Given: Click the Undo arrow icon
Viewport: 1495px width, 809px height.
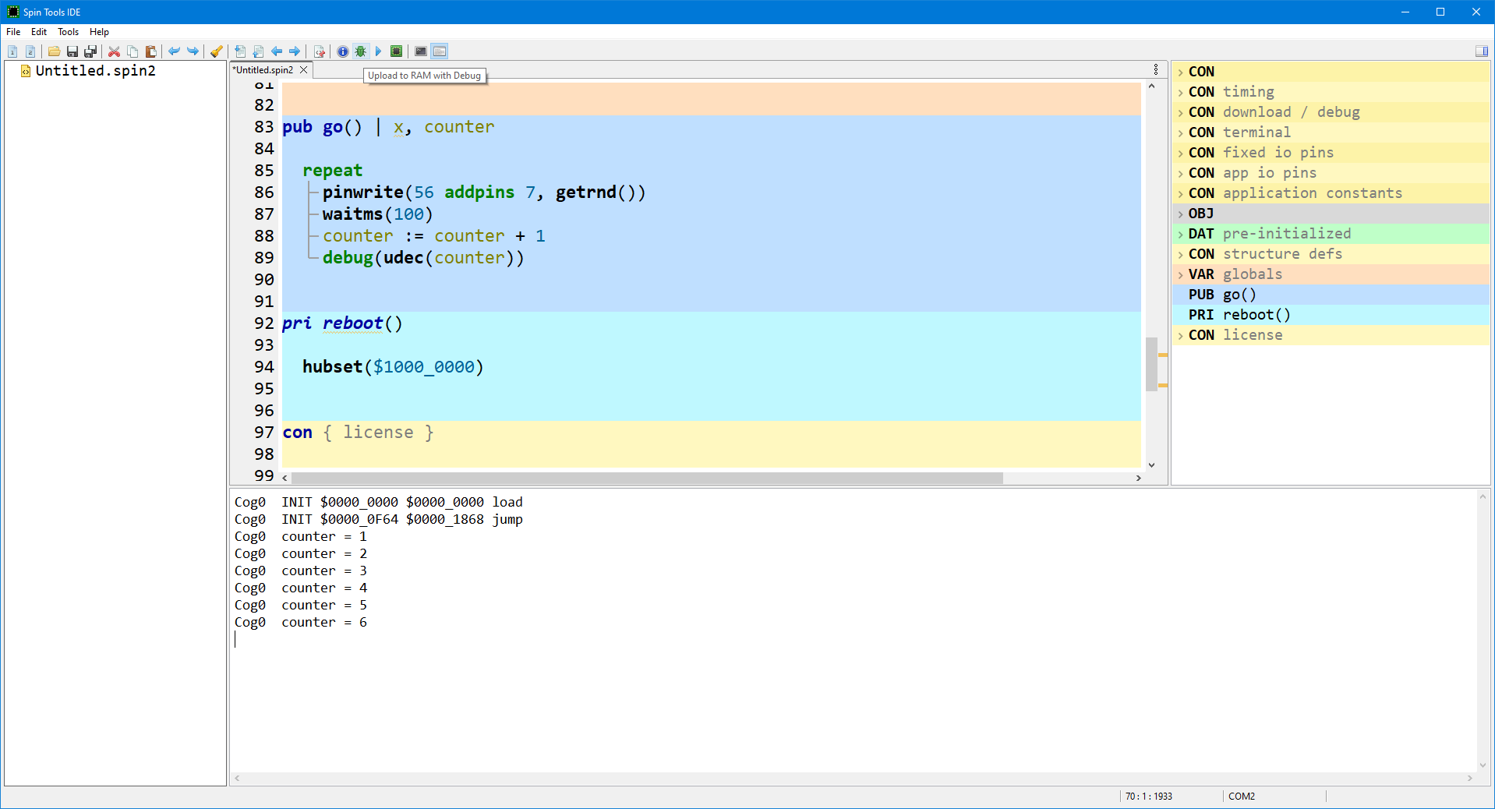Looking at the screenshot, I should click(174, 51).
